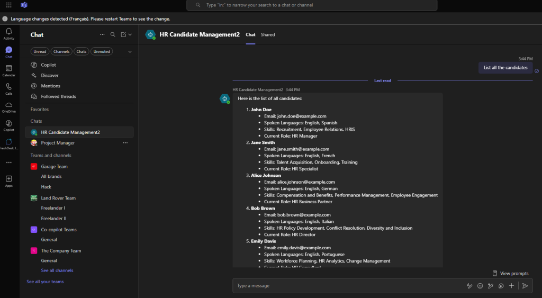The image size is (542, 298).
Task: Open Calendar from the left rail
Action: [x=9, y=70]
